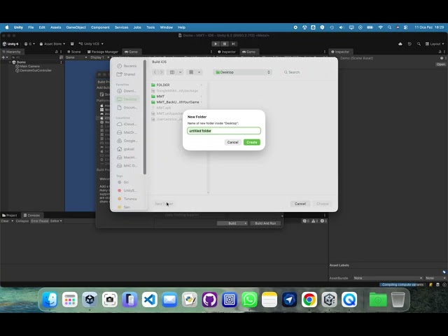The height and width of the screenshot is (336, 448).
Task: Select Downloads in the dialog sidebar
Action: [x=127, y=91]
